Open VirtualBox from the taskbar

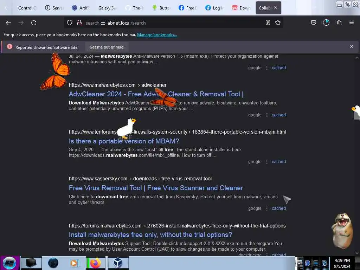118,263
